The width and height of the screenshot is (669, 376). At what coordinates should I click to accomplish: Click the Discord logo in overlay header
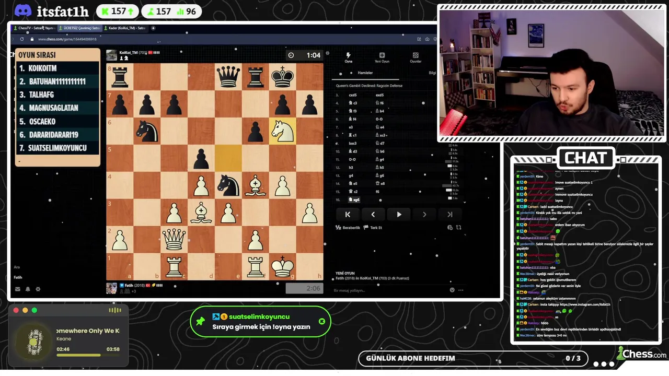pos(23,11)
